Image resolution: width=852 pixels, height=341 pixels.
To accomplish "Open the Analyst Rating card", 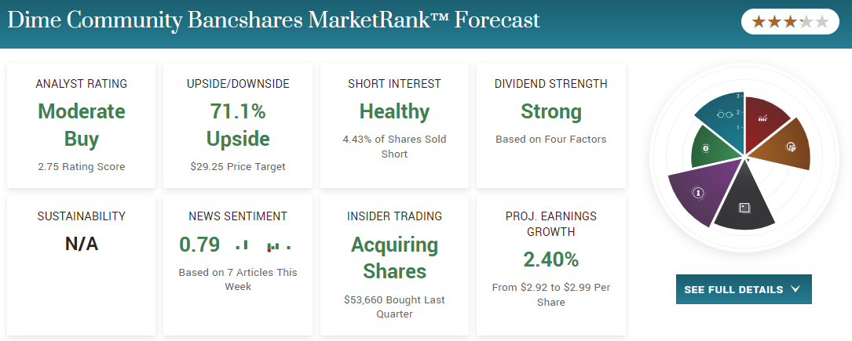I will pos(82,125).
